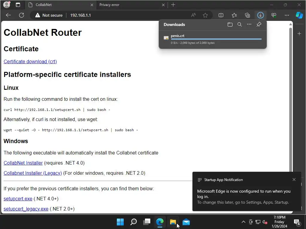Click the penis.crt download entry

(x=213, y=39)
